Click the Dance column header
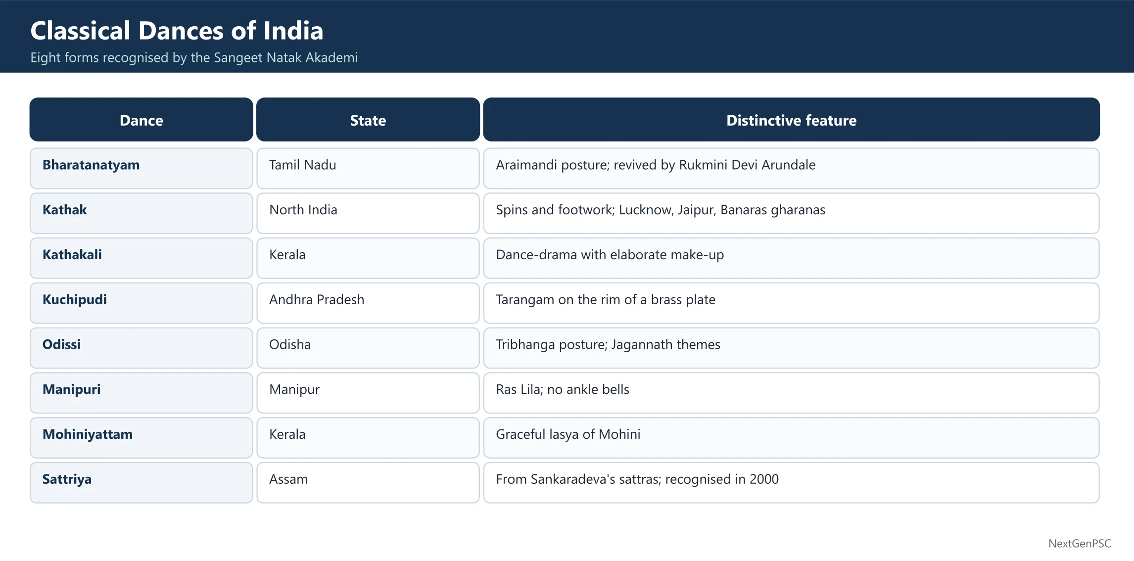The width and height of the screenshot is (1134, 561). (141, 120)
